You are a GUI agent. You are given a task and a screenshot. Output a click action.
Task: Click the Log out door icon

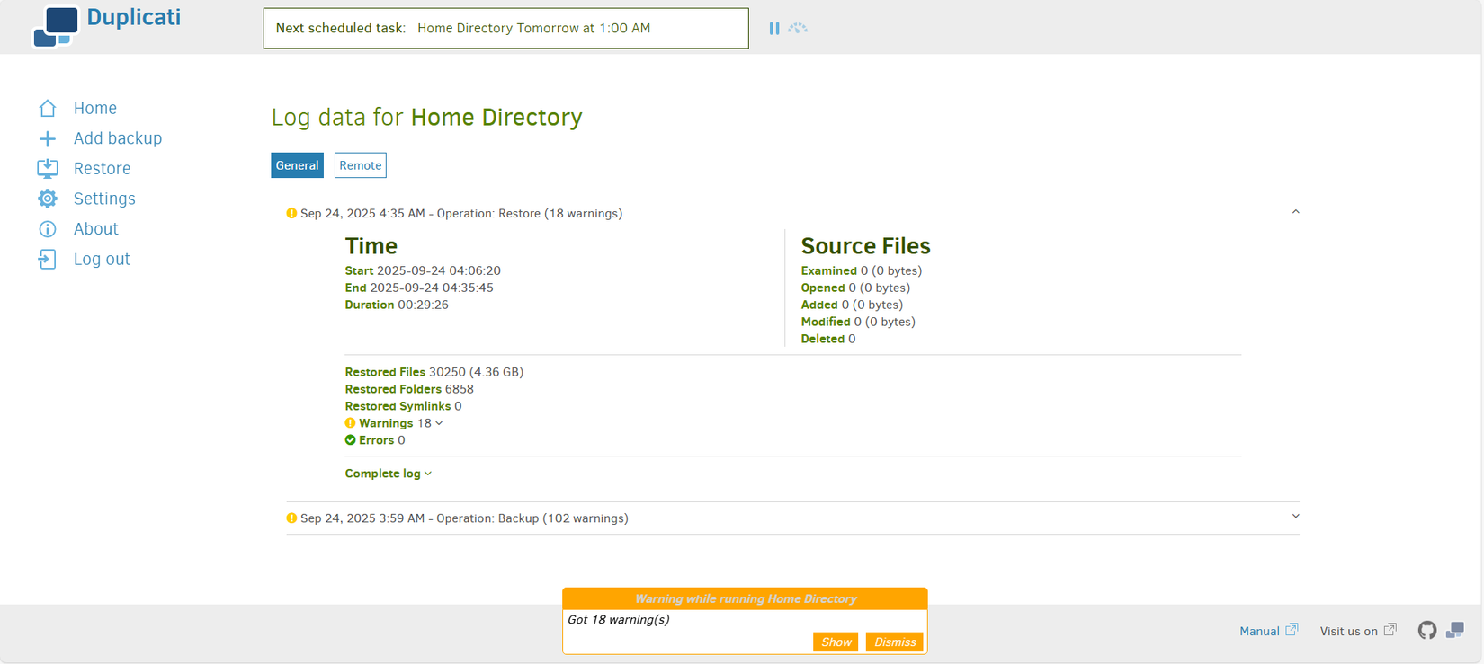48,260
